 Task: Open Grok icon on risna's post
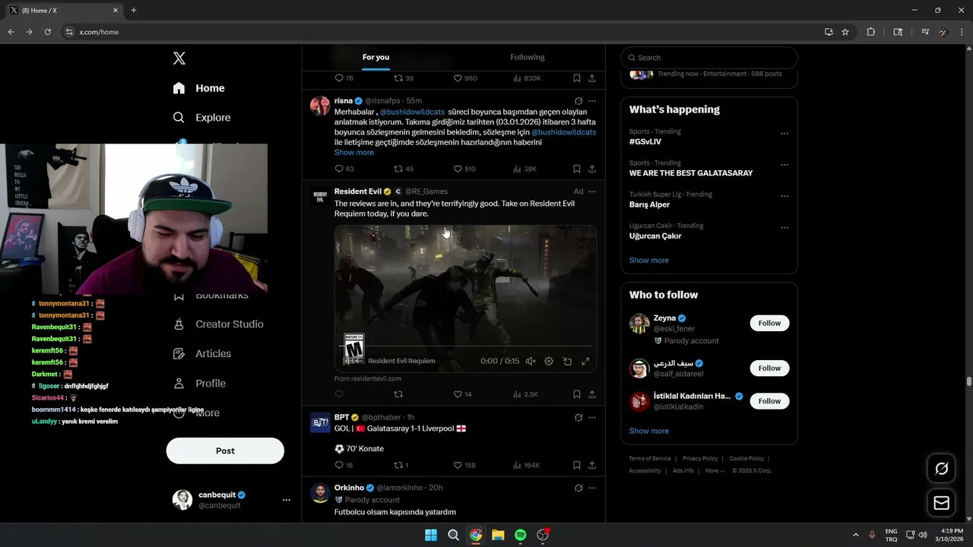point(578,101)
